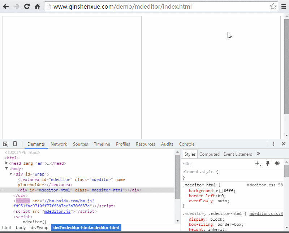Open the Chrome hamburger menu

284,7
